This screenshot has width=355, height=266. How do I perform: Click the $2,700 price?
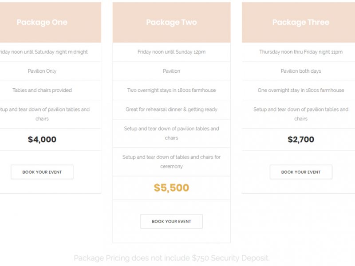(301, 139)
